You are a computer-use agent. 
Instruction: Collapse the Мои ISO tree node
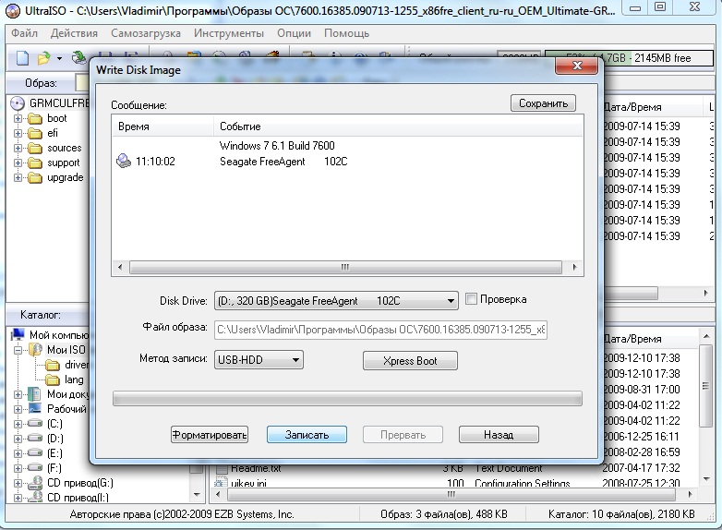[18, 350]
